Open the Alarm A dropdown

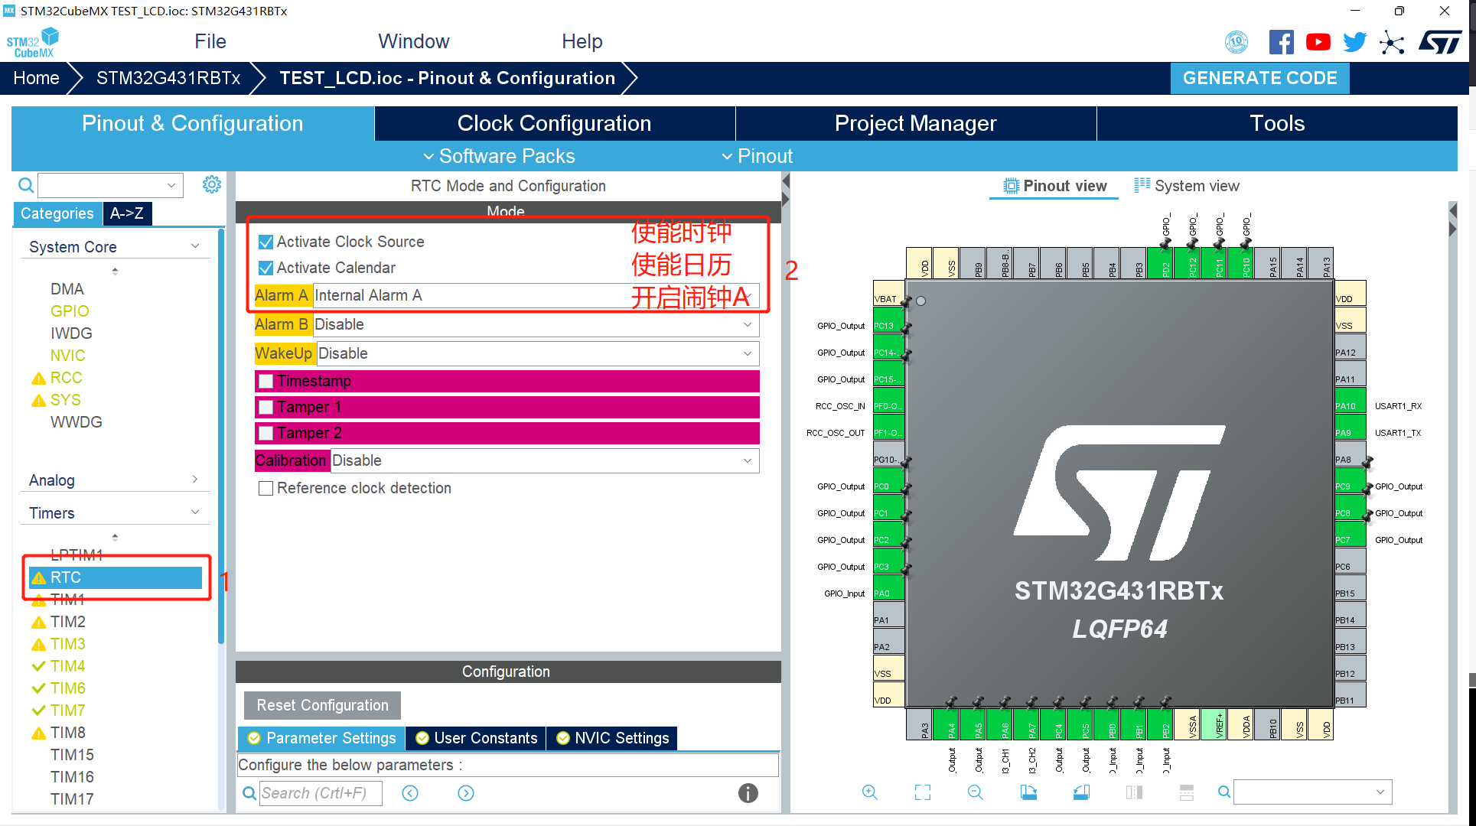coord(536,295)
